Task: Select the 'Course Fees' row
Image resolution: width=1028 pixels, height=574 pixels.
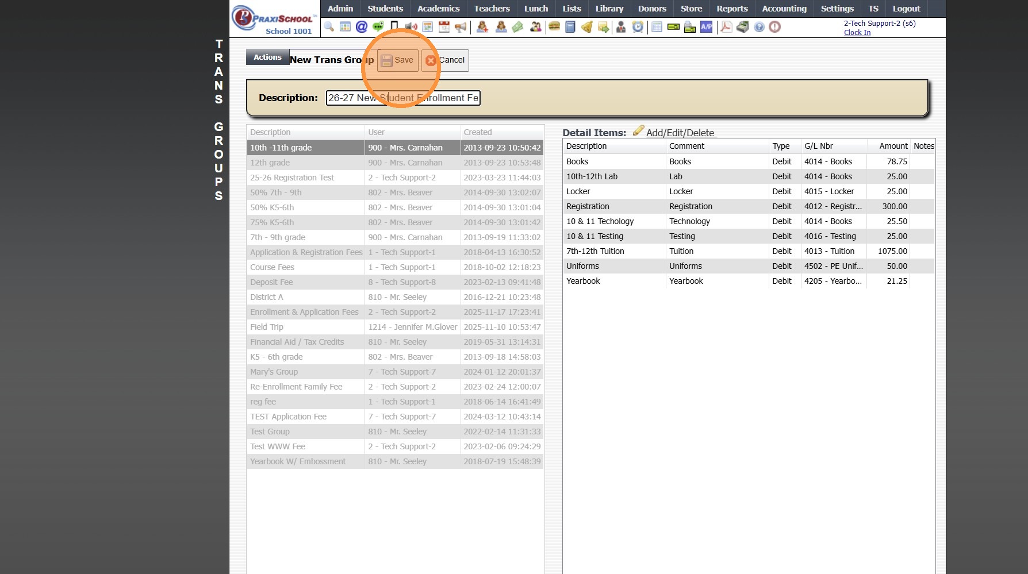Action: (395, 267)
